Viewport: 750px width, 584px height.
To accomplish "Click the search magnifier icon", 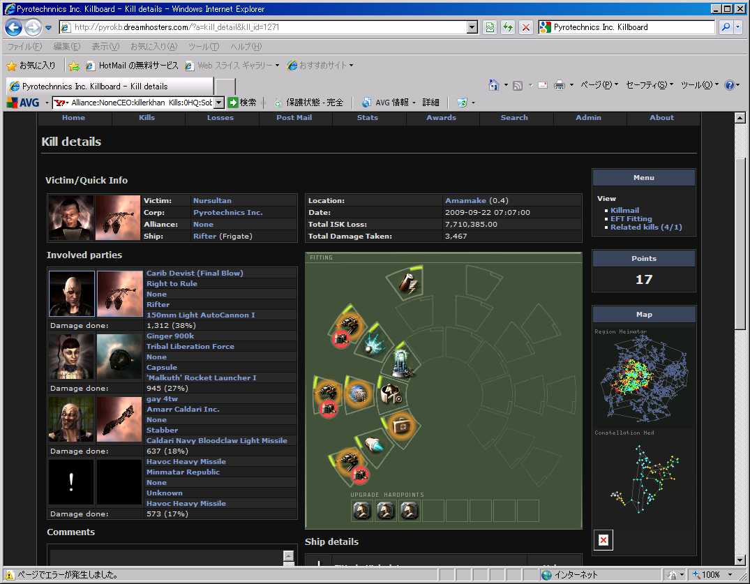I will (x=726, y=27).
